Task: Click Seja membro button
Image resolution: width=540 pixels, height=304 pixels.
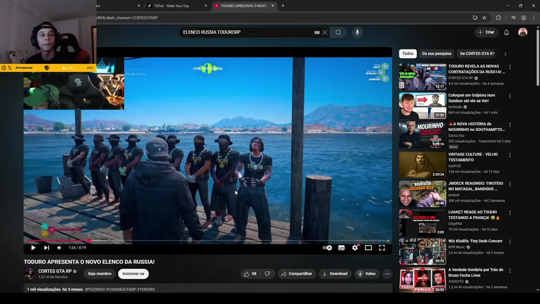Action: [100, 274]
